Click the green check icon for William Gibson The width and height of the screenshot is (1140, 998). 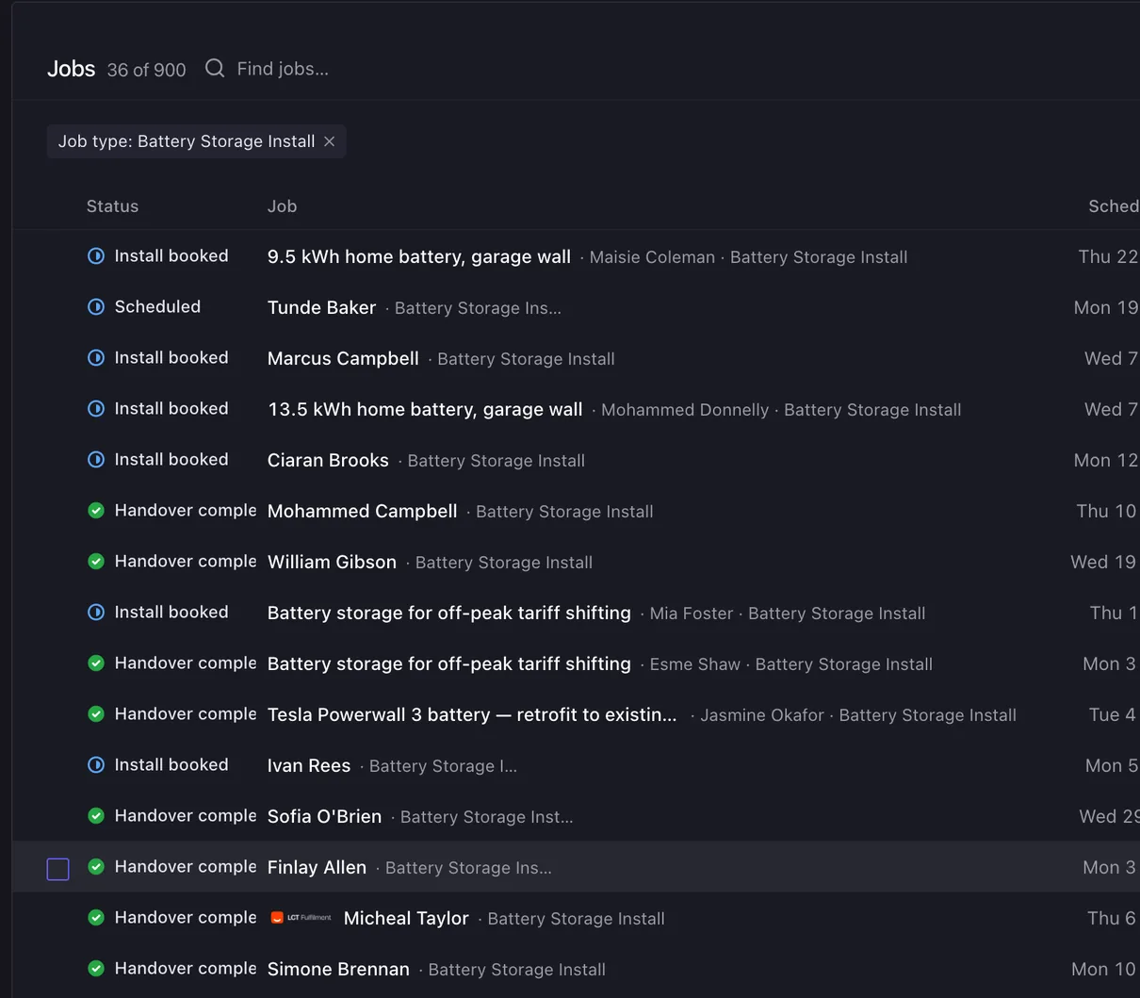pos(96,562)
